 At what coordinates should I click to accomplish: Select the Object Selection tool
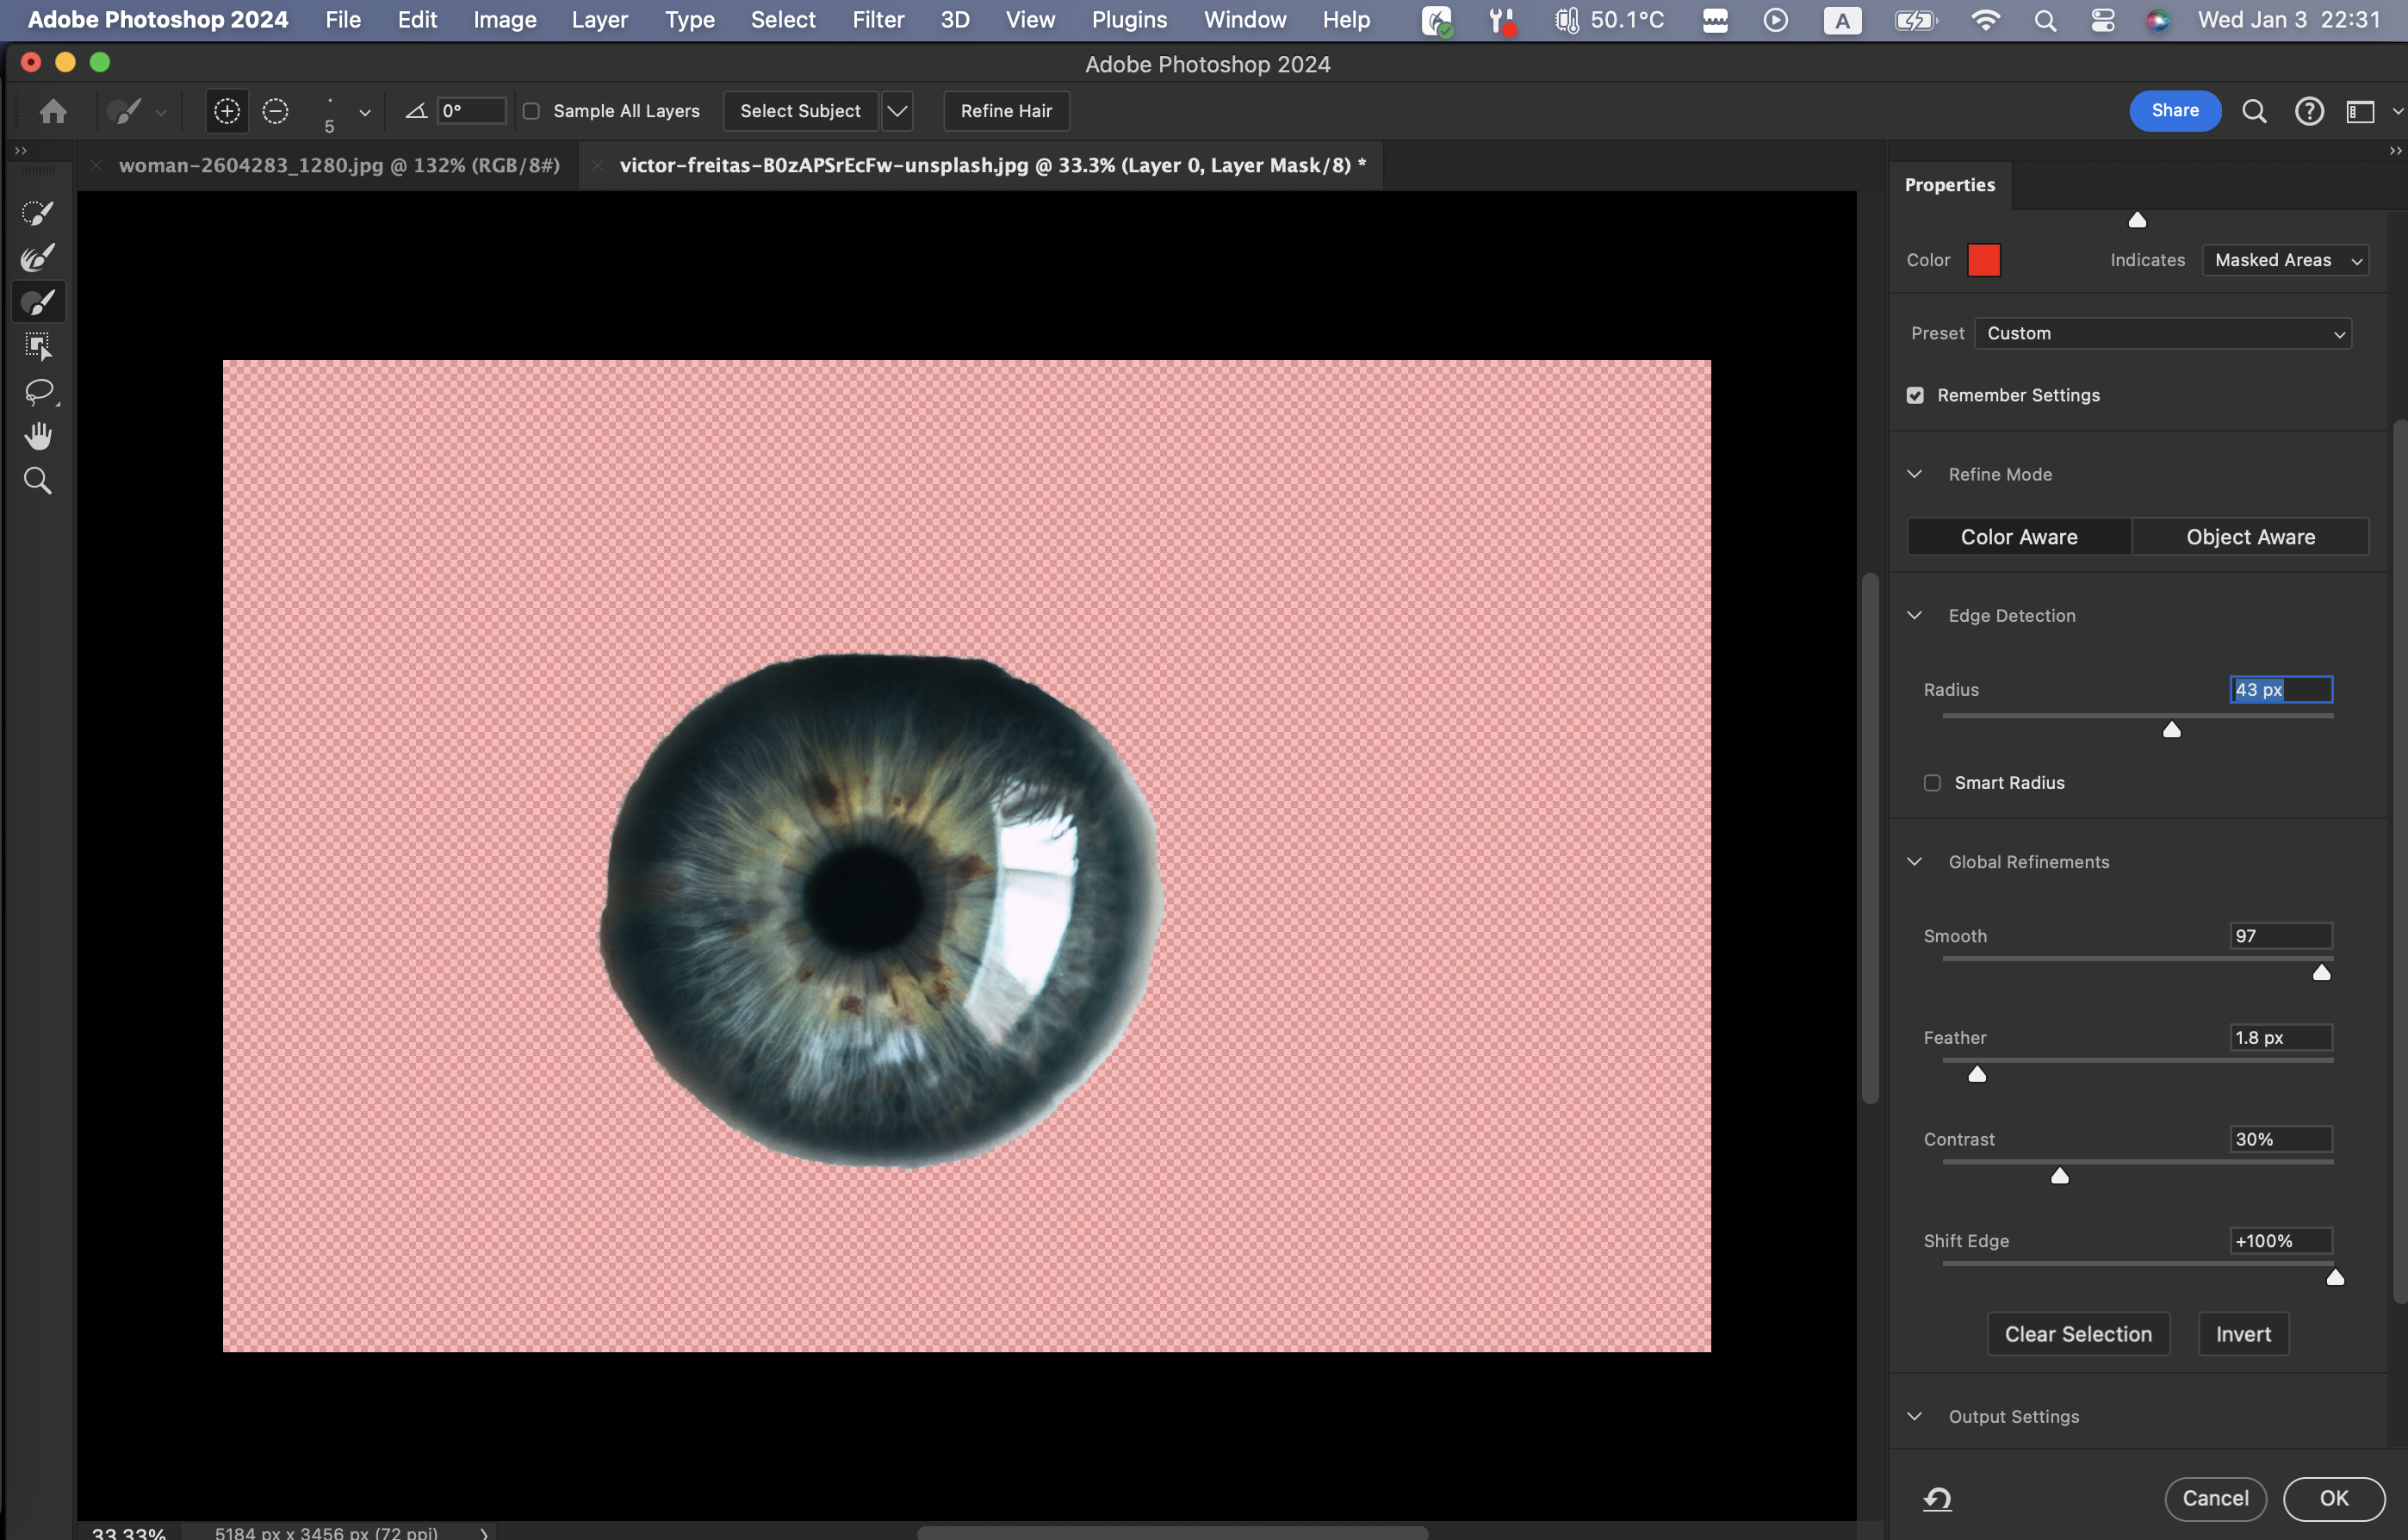(37, 347)
